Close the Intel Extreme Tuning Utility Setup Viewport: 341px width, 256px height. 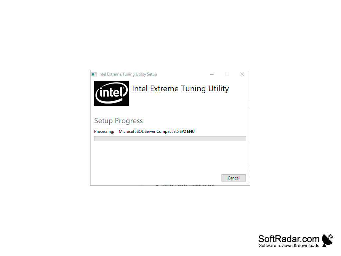(x=242, y=74)
